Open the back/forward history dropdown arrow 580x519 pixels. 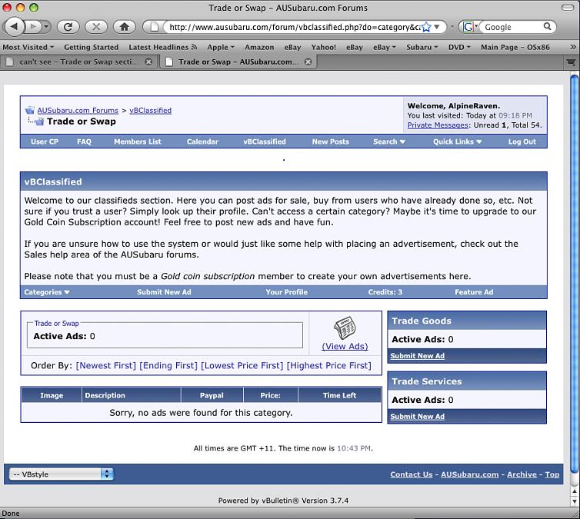pos(46,27)
